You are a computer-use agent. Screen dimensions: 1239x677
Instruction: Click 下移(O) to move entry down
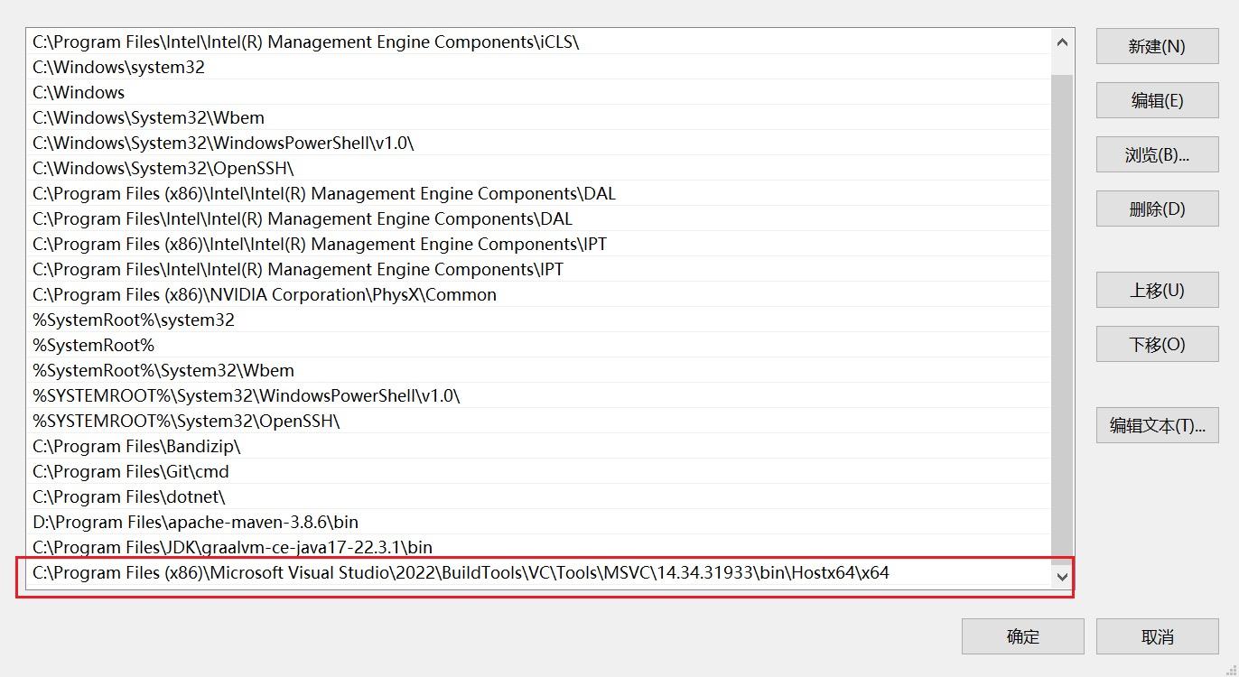click(1157, 344)
